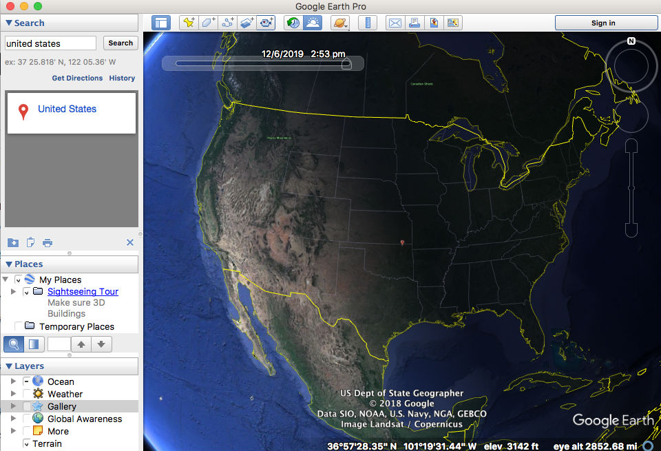Screen dimensions: 661x451
Task: Check the Temporary Places checkbox
Action: tap(19, 326)
